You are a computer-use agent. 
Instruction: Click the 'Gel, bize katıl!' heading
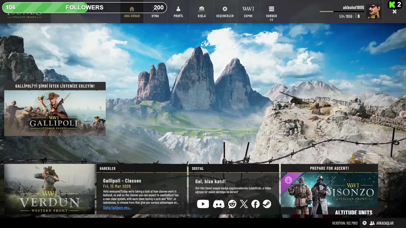tap(210, 181)
